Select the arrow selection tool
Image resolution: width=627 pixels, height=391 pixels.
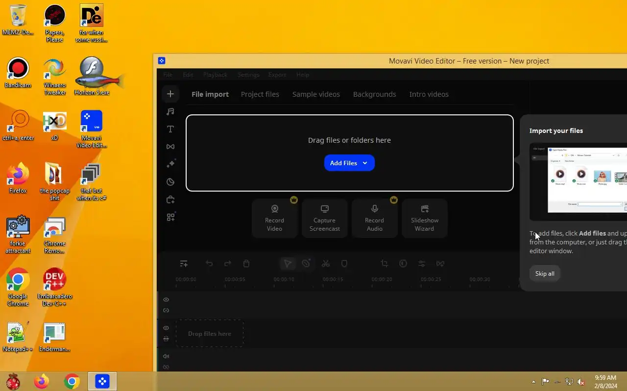click(288, 263)
